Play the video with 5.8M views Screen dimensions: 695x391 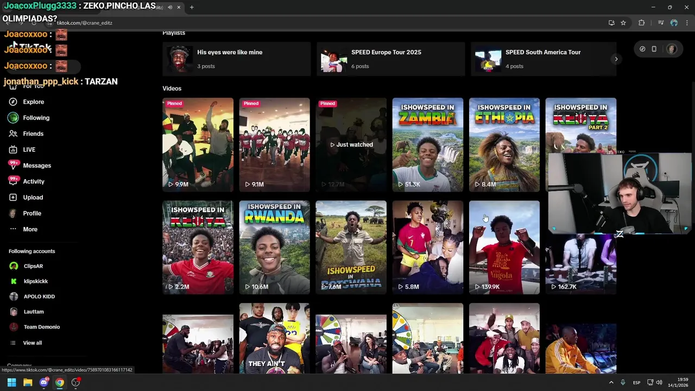[427, 247]
